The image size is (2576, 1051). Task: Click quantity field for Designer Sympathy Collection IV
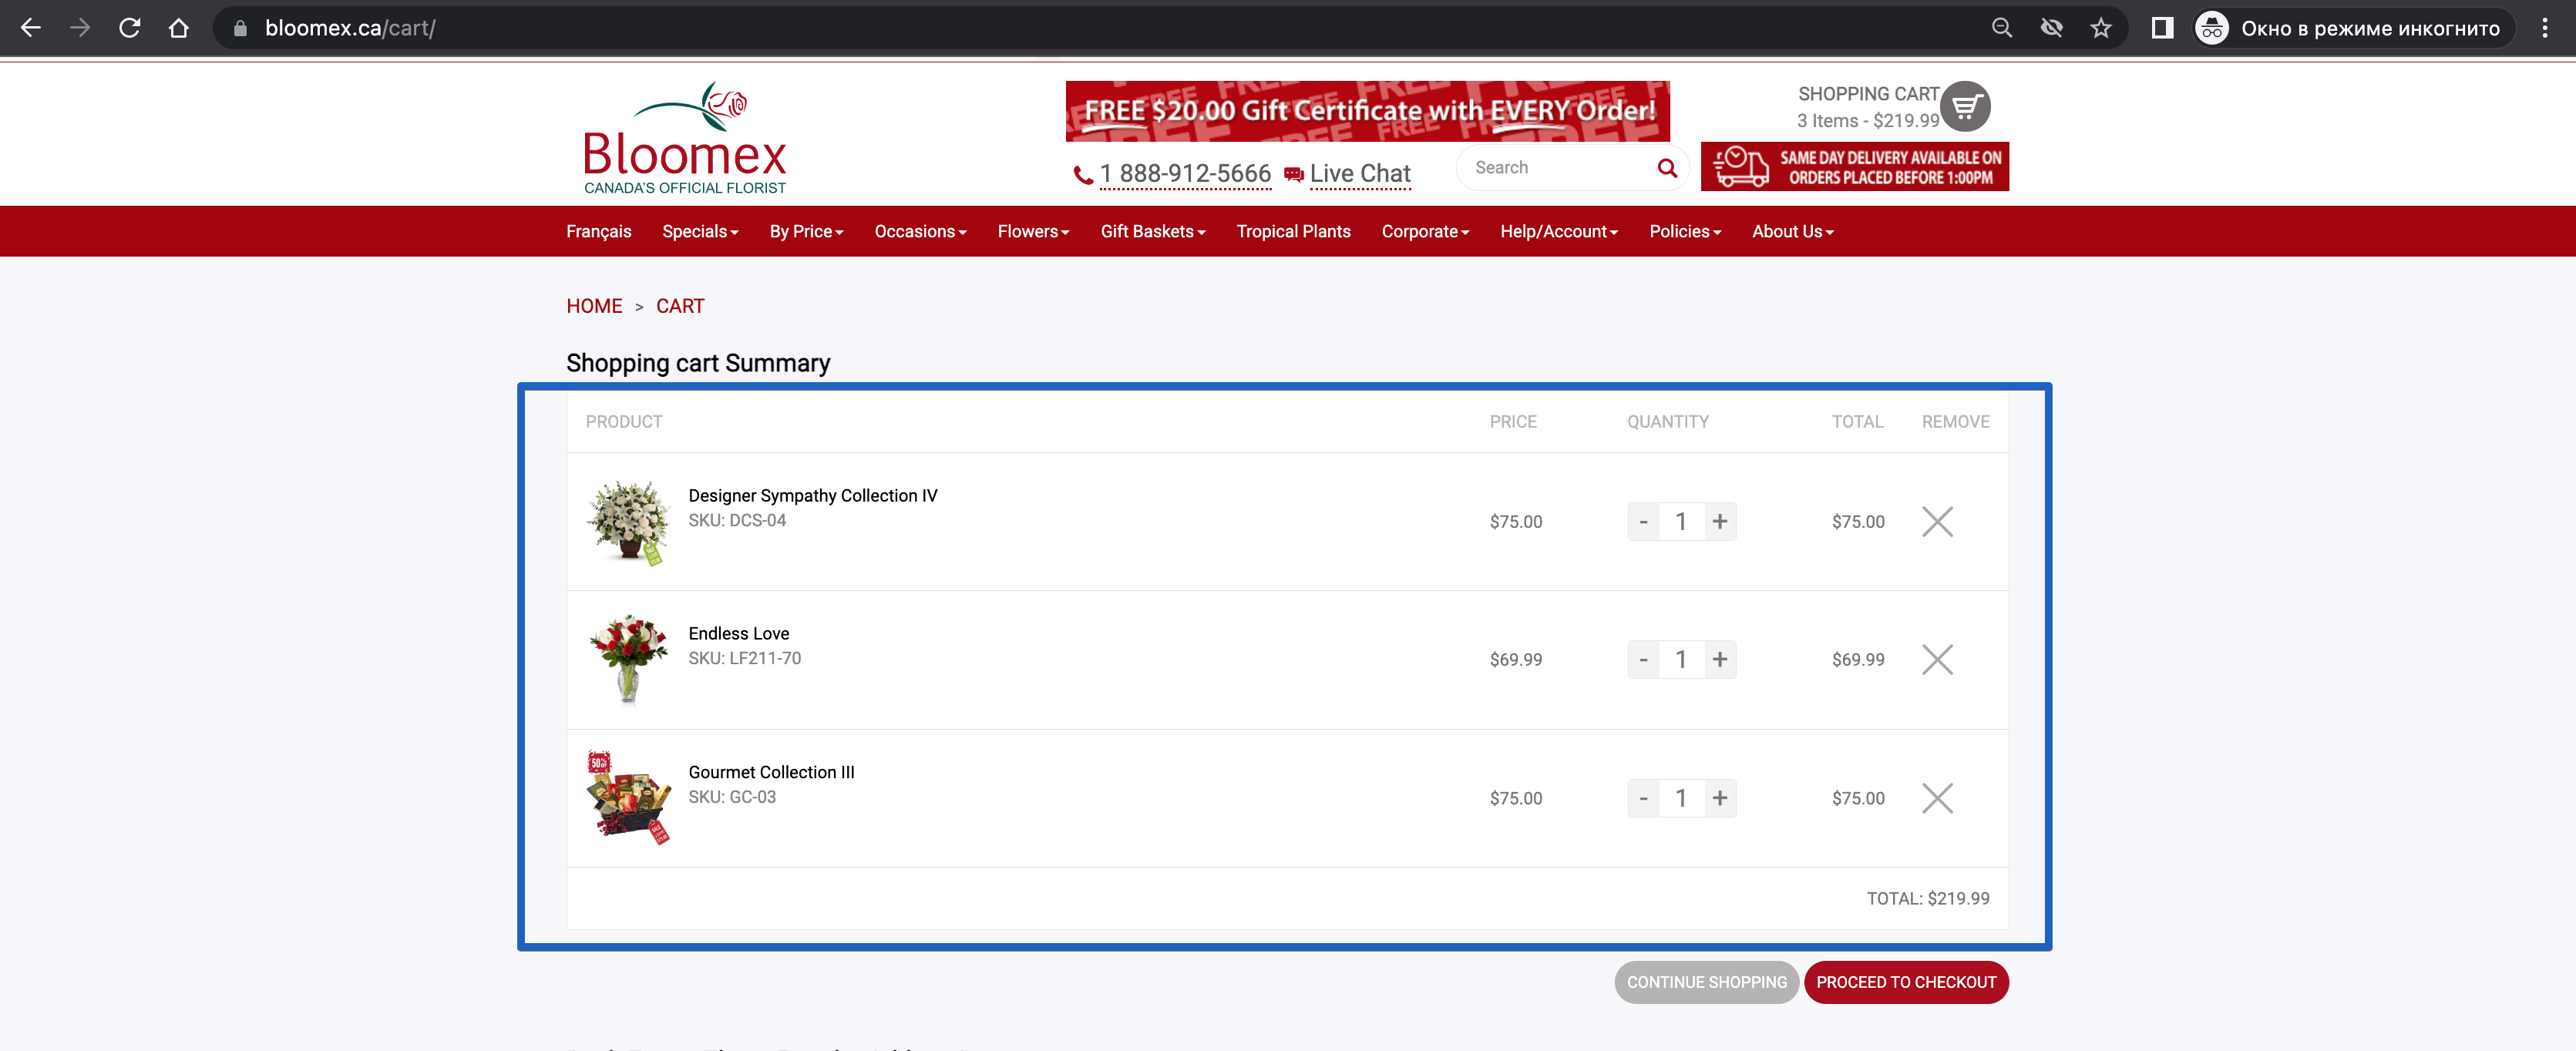1681,521
